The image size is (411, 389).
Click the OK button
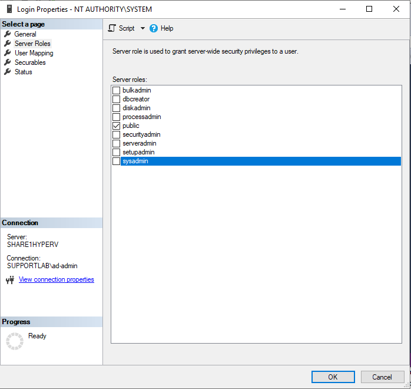333,377
